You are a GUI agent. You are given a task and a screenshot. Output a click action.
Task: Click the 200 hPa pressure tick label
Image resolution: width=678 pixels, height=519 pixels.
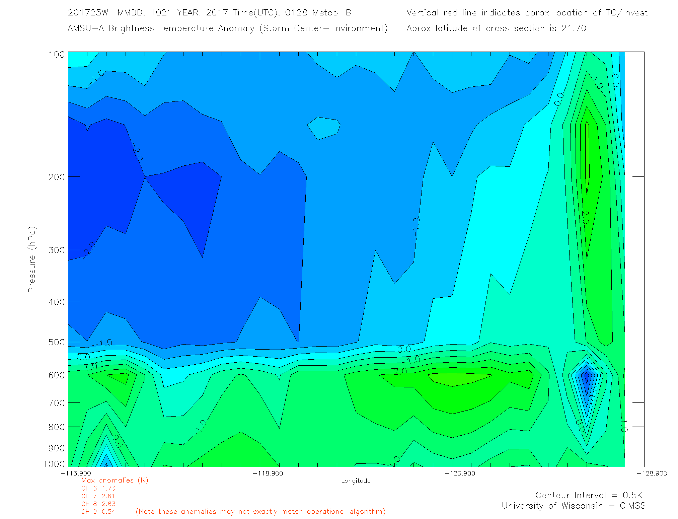[57, 177]
